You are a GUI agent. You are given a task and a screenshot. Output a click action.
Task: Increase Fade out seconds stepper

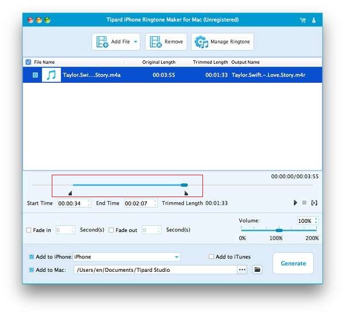[x=159, y=228]
